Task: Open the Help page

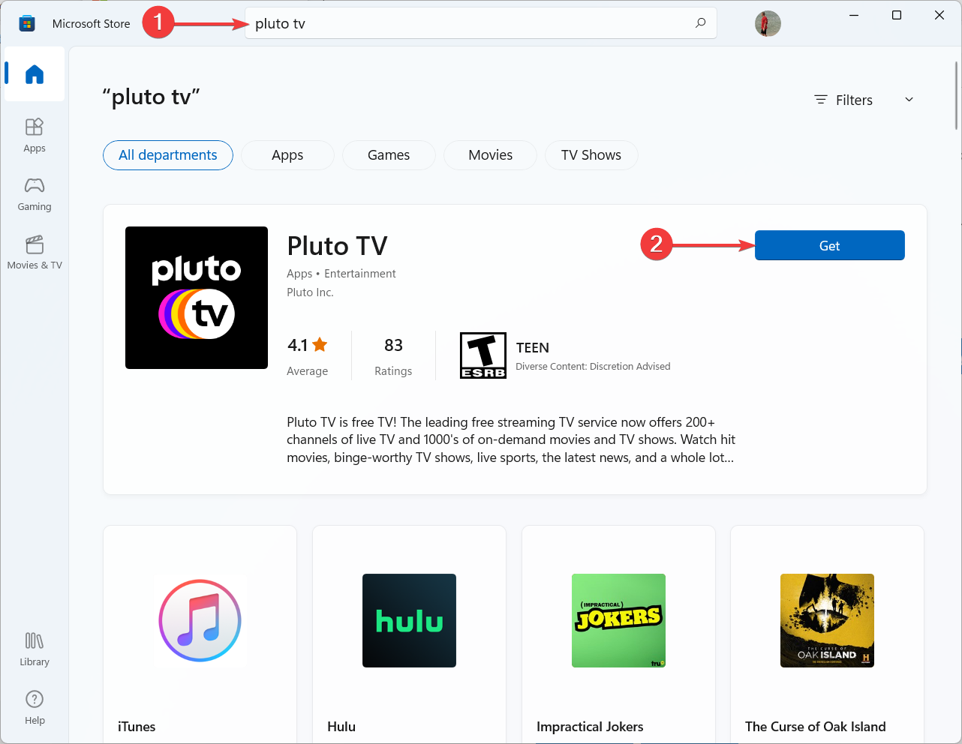Action: point(35,707)
